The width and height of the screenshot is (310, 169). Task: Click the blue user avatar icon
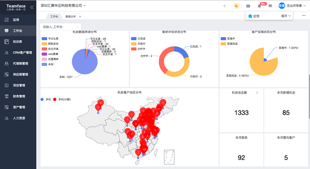[282, 6]
